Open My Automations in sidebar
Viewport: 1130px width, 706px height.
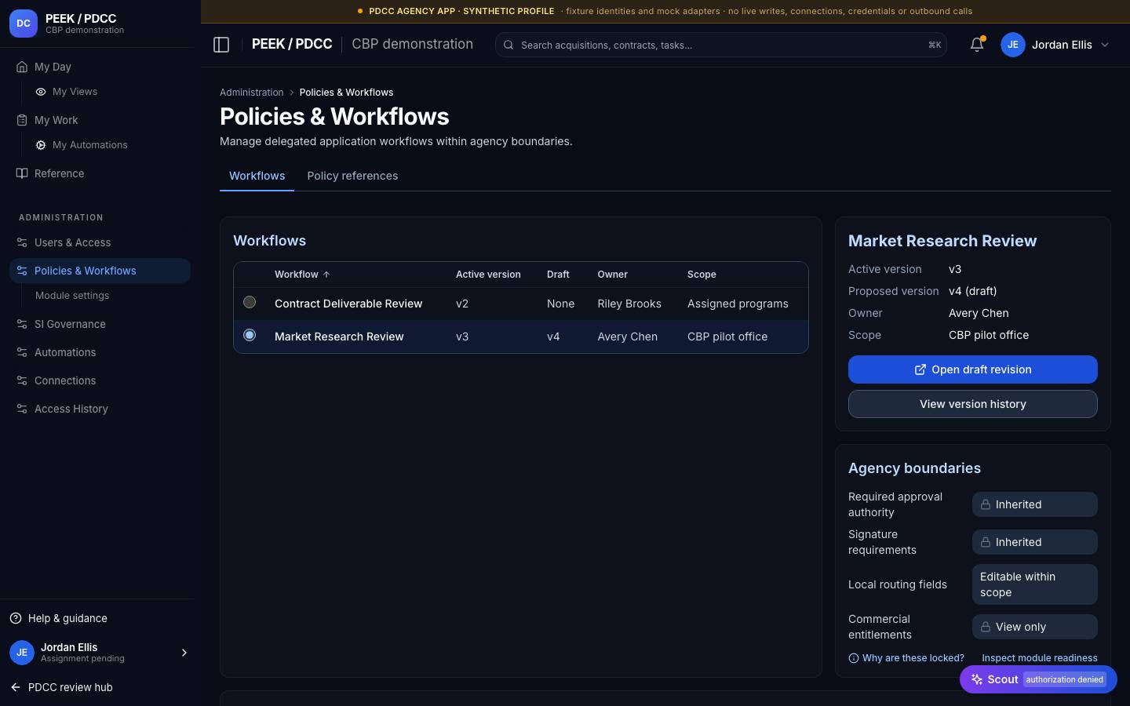coord(90,145)
